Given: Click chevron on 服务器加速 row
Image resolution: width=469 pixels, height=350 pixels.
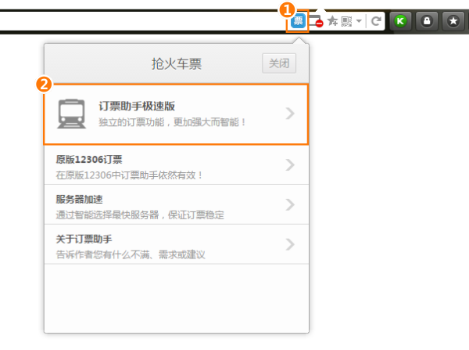Looking at the screenshot, I should coord(290,204).
